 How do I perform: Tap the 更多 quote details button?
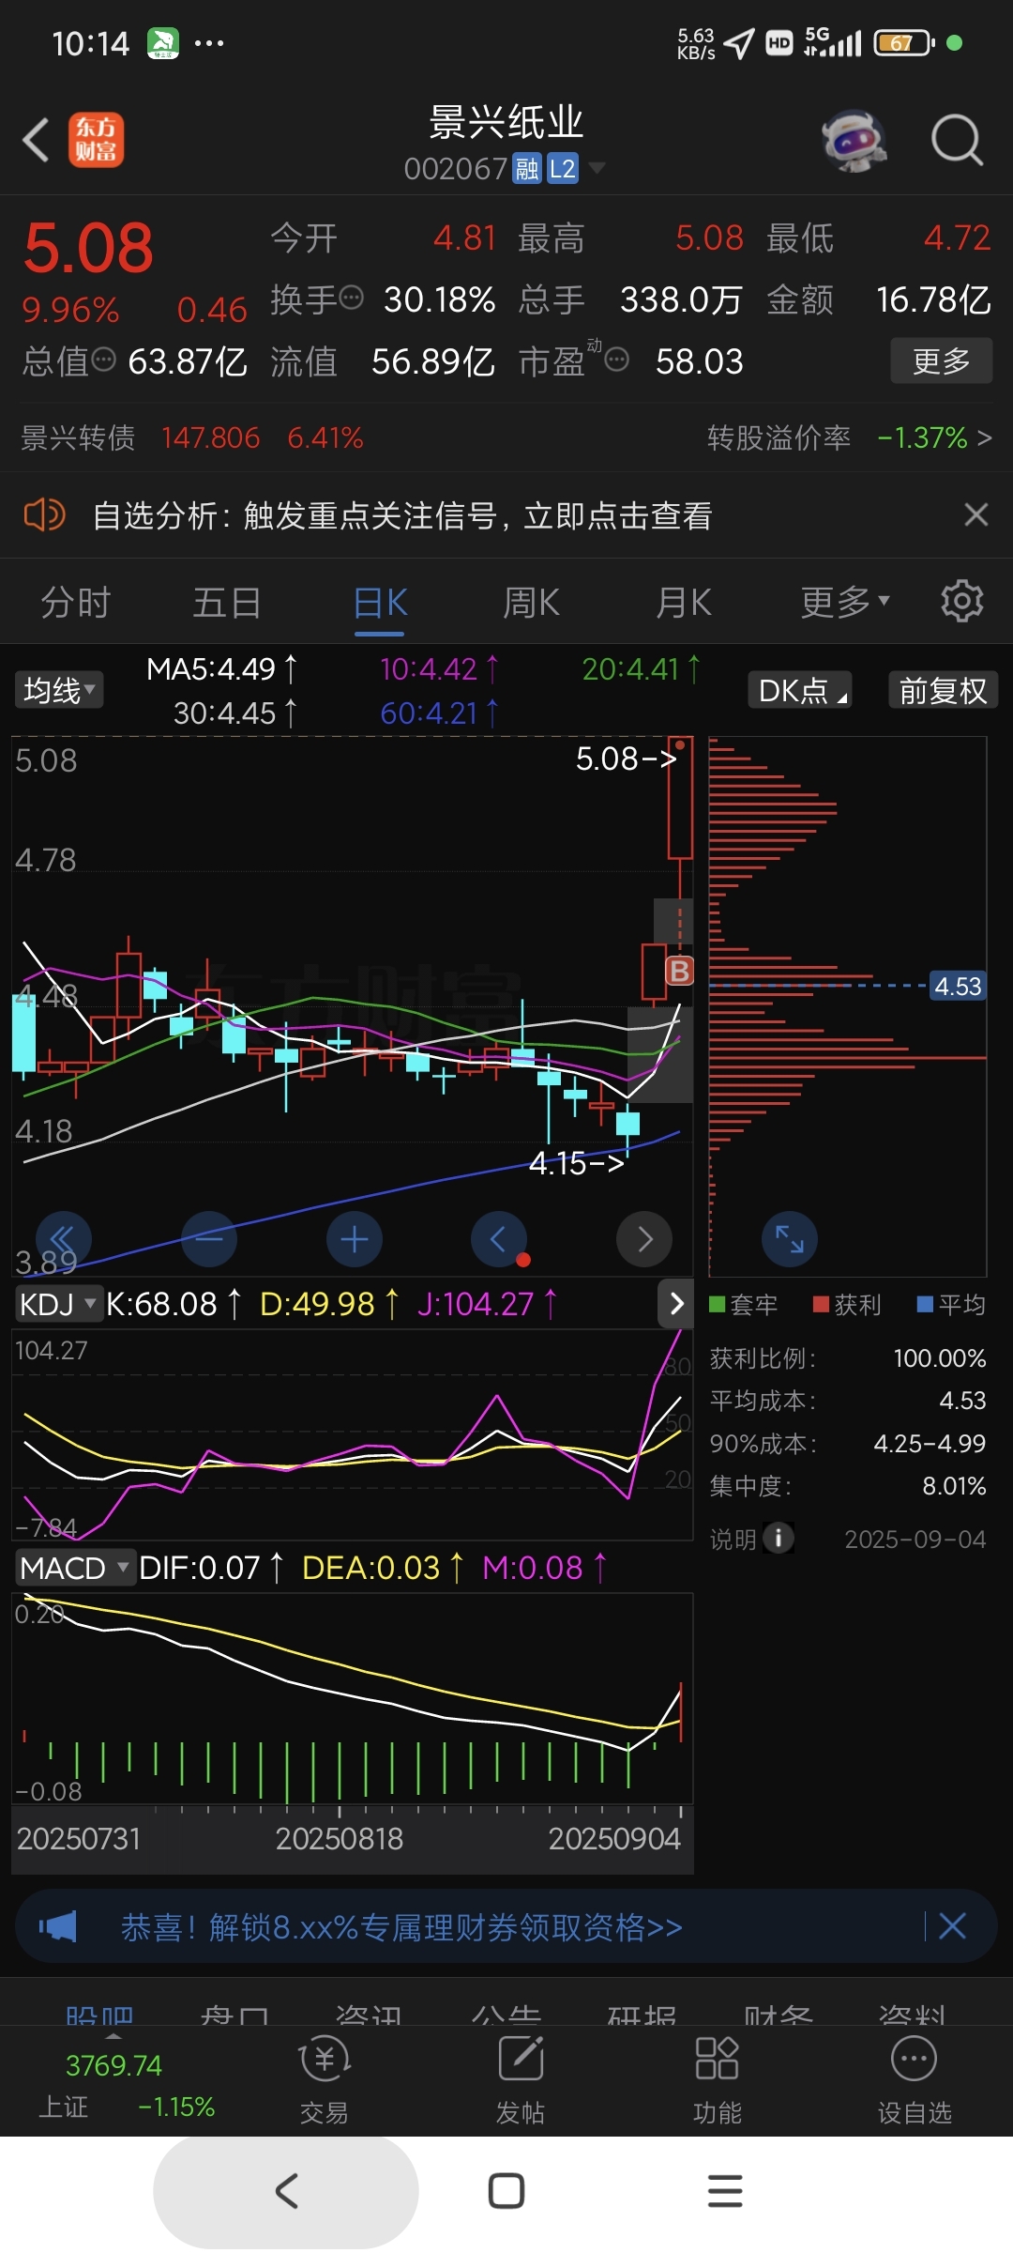(941, 360)
